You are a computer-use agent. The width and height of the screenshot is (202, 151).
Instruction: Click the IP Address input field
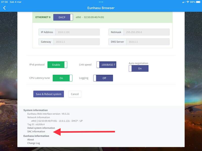(78, 32)
